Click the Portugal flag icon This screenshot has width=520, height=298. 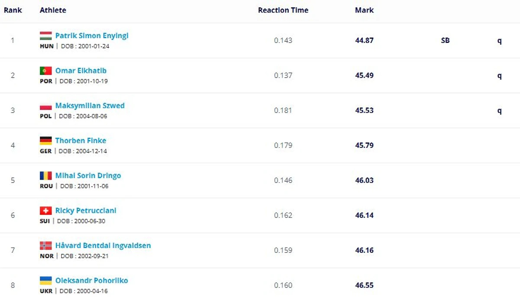click(x=45, y=71)
